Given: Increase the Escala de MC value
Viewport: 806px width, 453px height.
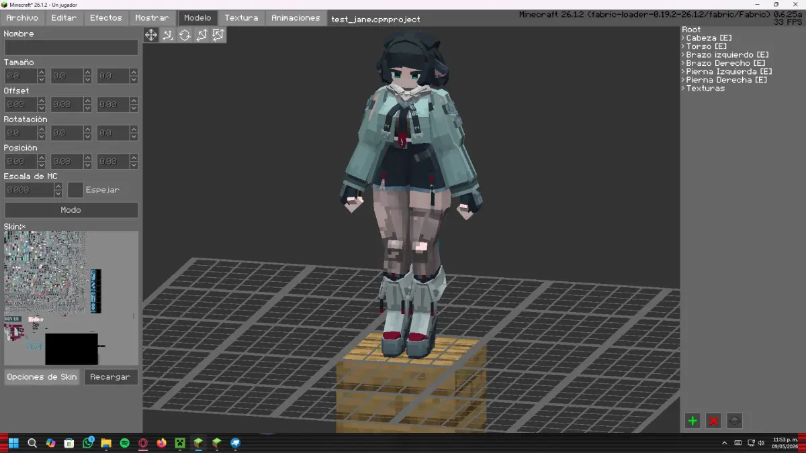Looking at the screenshot, I should point(58,187).
